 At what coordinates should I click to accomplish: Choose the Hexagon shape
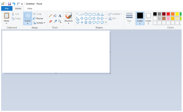coord(90,18)
